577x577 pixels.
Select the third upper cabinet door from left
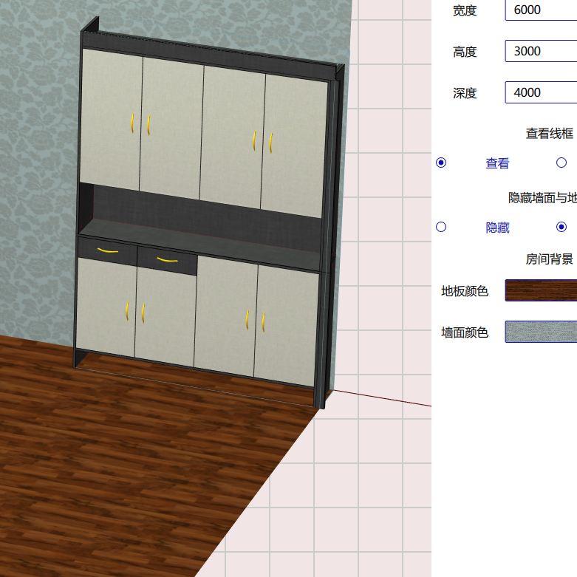(233, 134)
